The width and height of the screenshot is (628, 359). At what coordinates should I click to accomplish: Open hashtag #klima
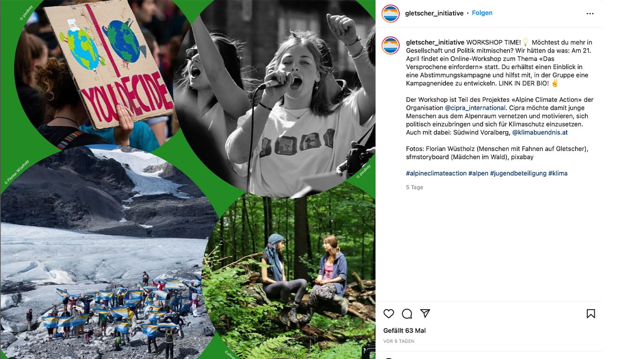(558, 173)
